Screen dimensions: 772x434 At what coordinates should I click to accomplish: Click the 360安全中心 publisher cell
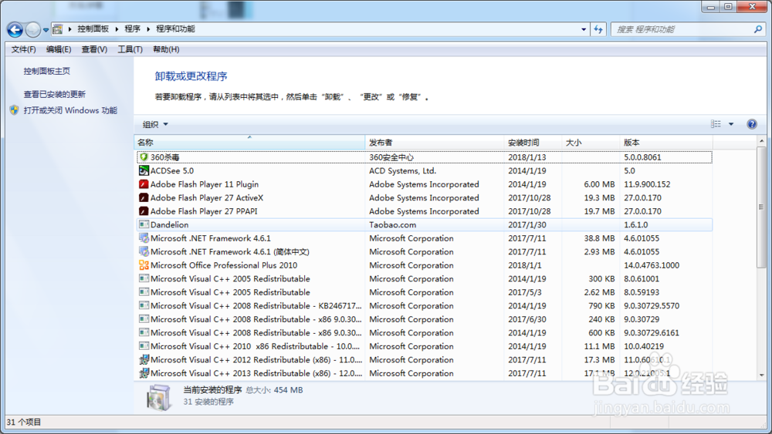click(x=391, y=157)
